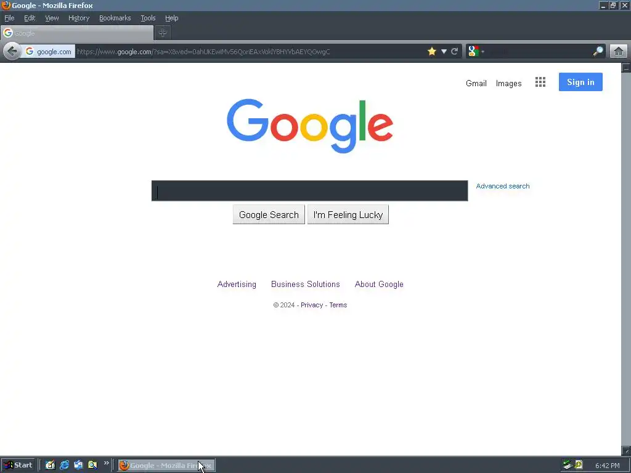Click the Sign in button
Screen dimensions: 631x473
pyautogui.click(x=580, y=82)
